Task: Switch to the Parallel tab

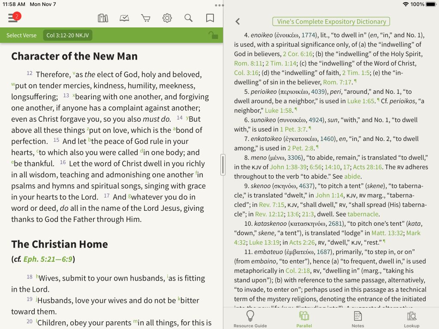Action: click(304, 319)
